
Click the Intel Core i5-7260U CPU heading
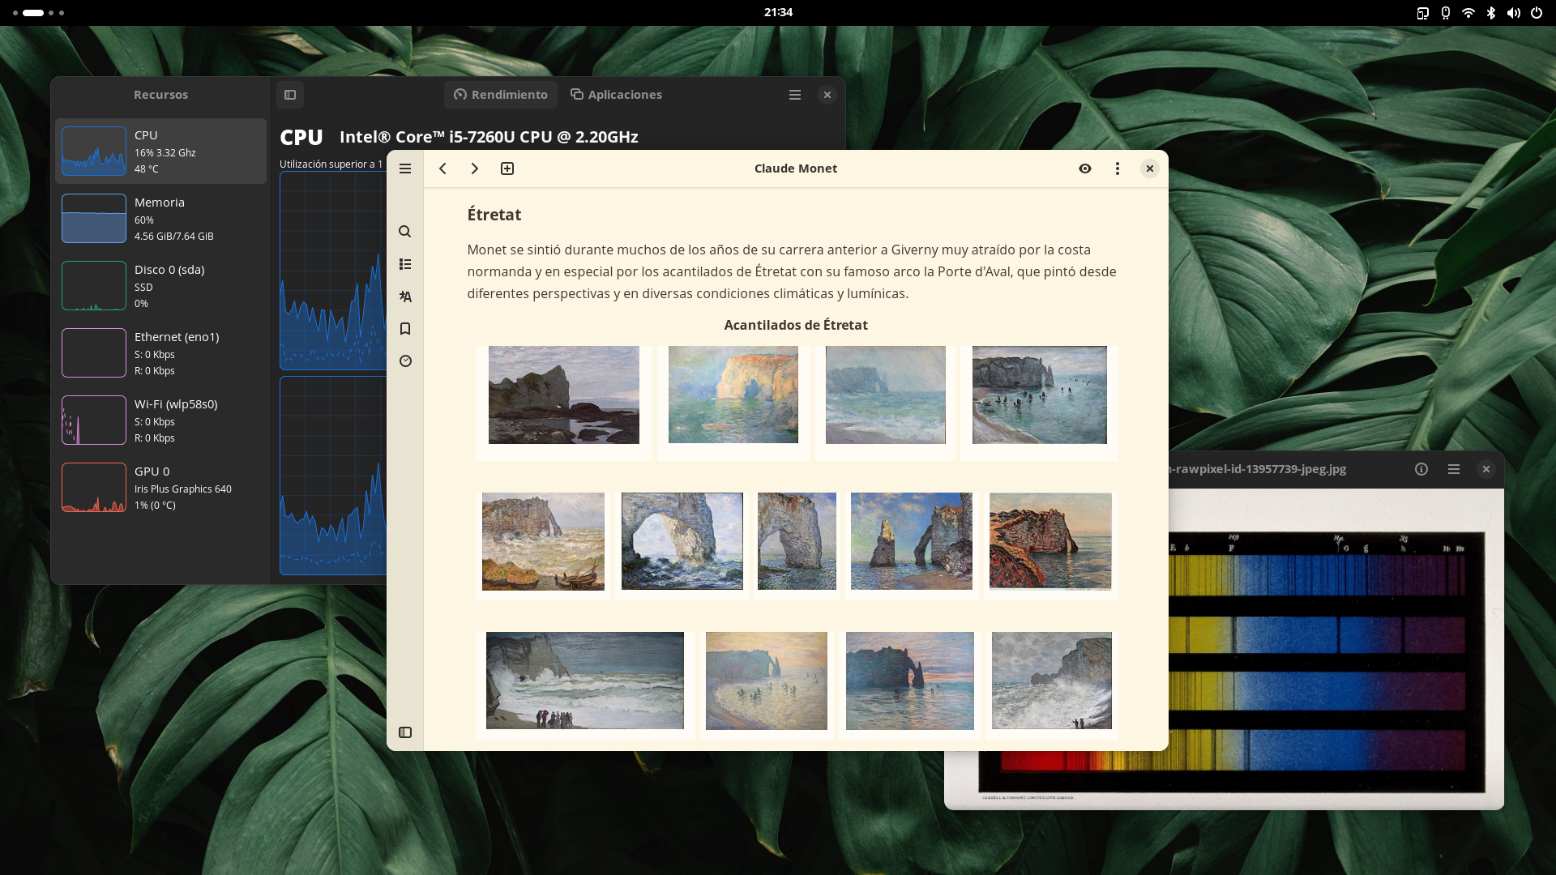pyautogui.click(x=489, y=137)
